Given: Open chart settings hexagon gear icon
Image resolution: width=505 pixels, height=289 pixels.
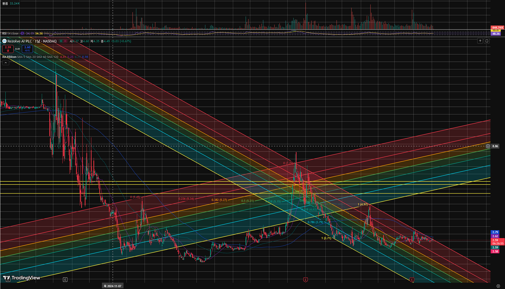Looking at the screenshot, I should click(x=498, y=286).
